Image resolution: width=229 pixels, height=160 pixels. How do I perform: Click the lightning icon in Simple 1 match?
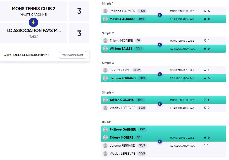click(160, 15)
